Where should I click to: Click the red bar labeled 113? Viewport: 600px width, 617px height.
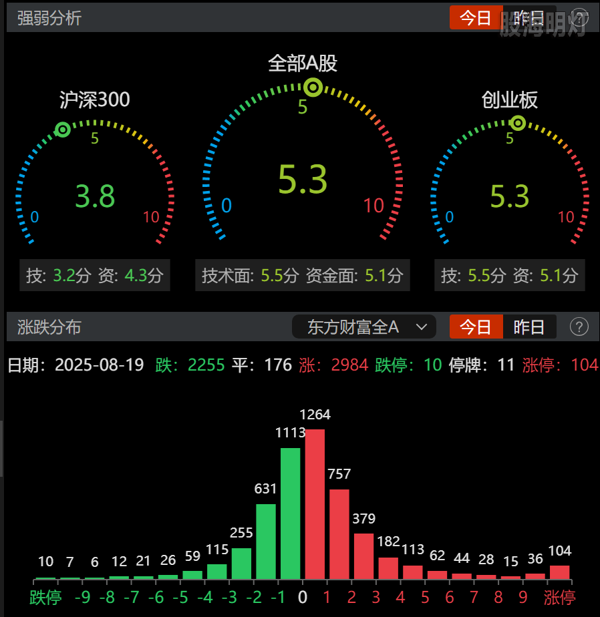point(413,572)
